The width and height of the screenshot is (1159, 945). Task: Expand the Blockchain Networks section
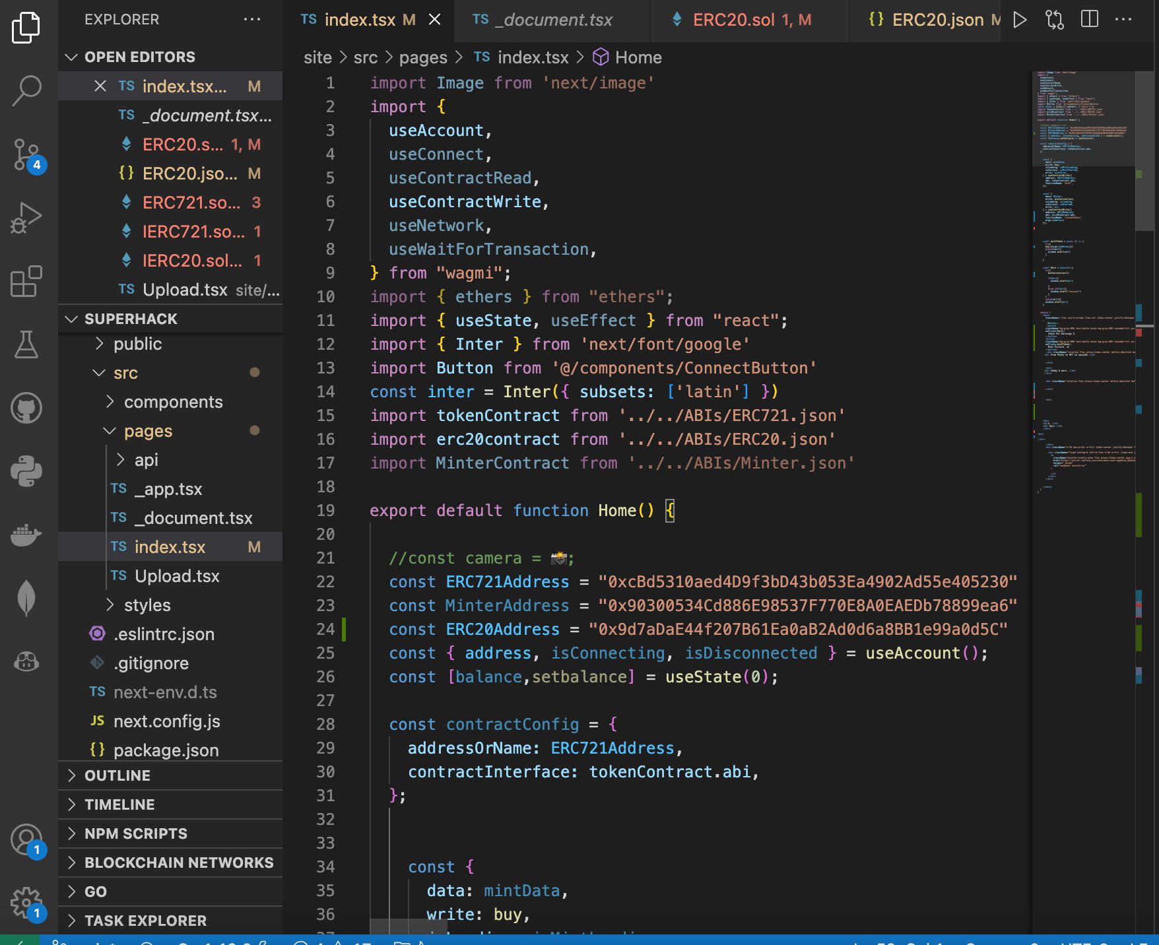click(170, 863)
